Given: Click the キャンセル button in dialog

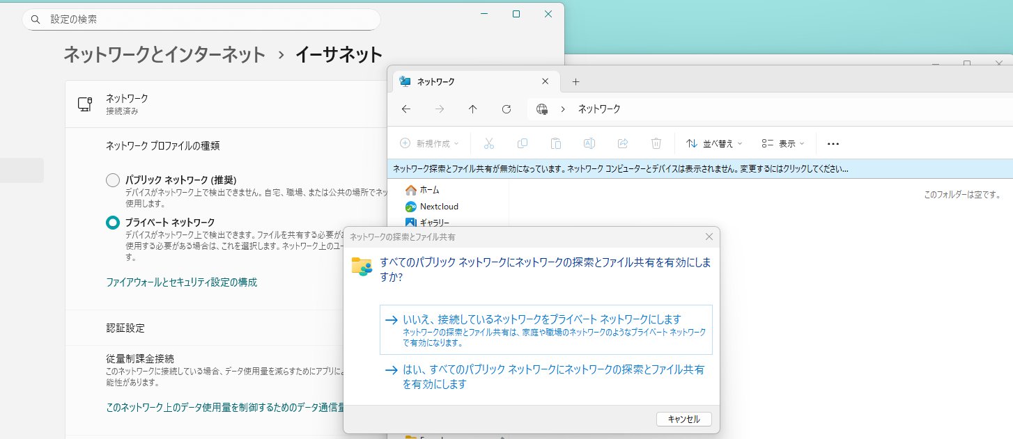Looking at the screenshot, I should click(683, 419).
